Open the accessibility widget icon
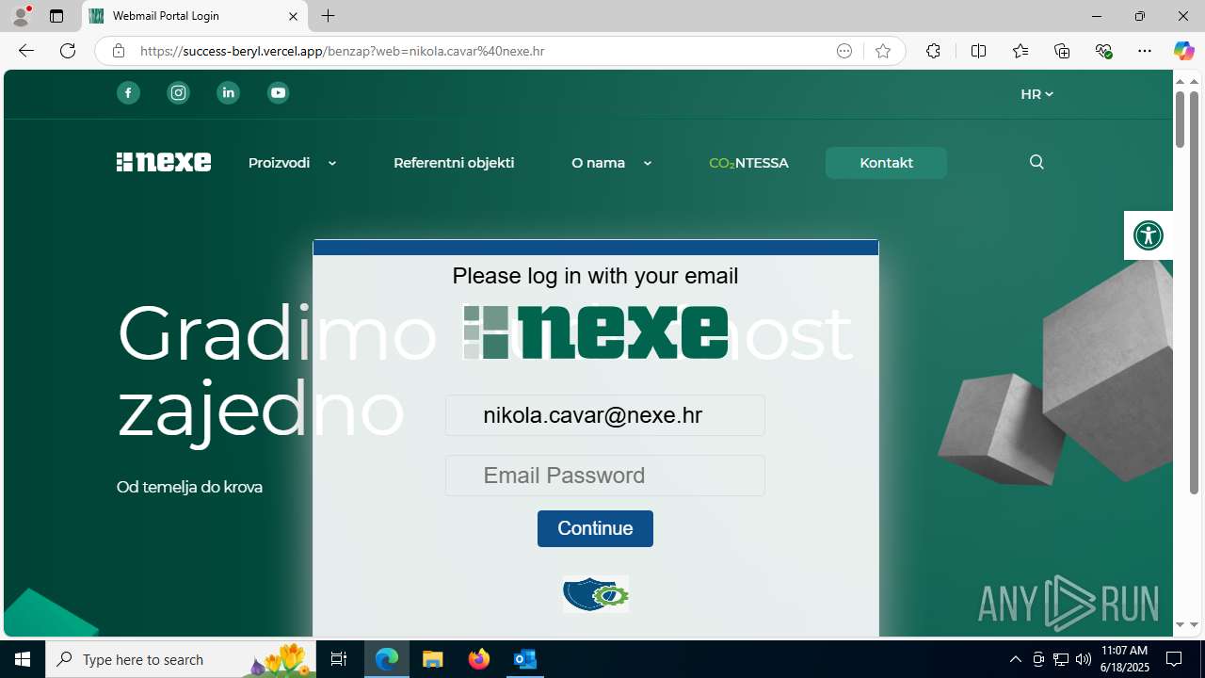This screenshot has width=1205, height=678. click(x=1149, y=235)
